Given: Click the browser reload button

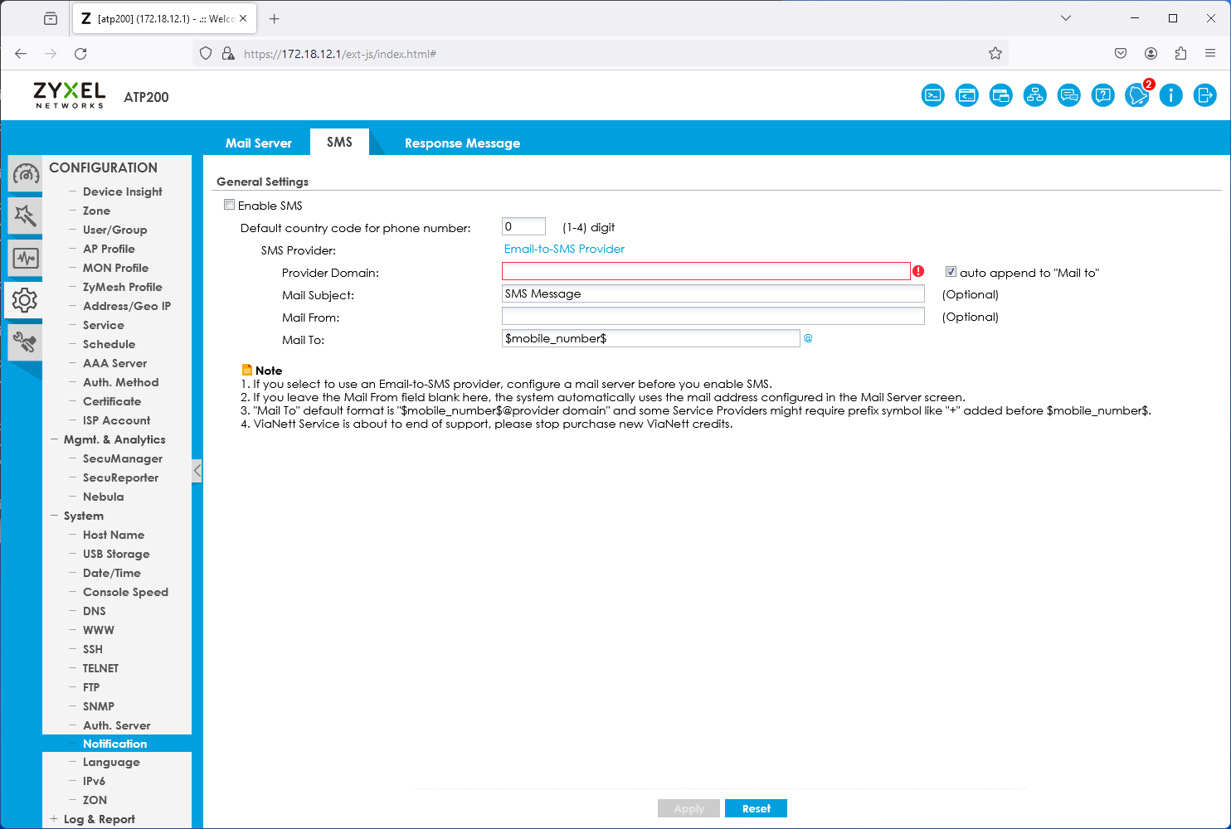Looking at the screenshot, I should click(x=80, y=54).
